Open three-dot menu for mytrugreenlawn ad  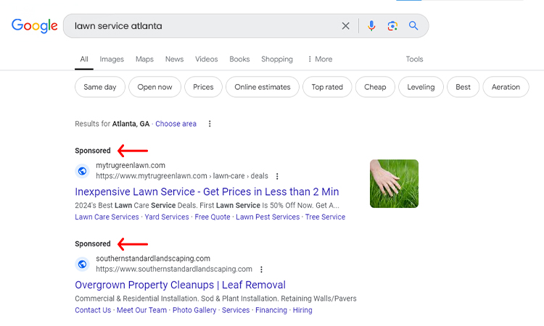pos(277,176)
